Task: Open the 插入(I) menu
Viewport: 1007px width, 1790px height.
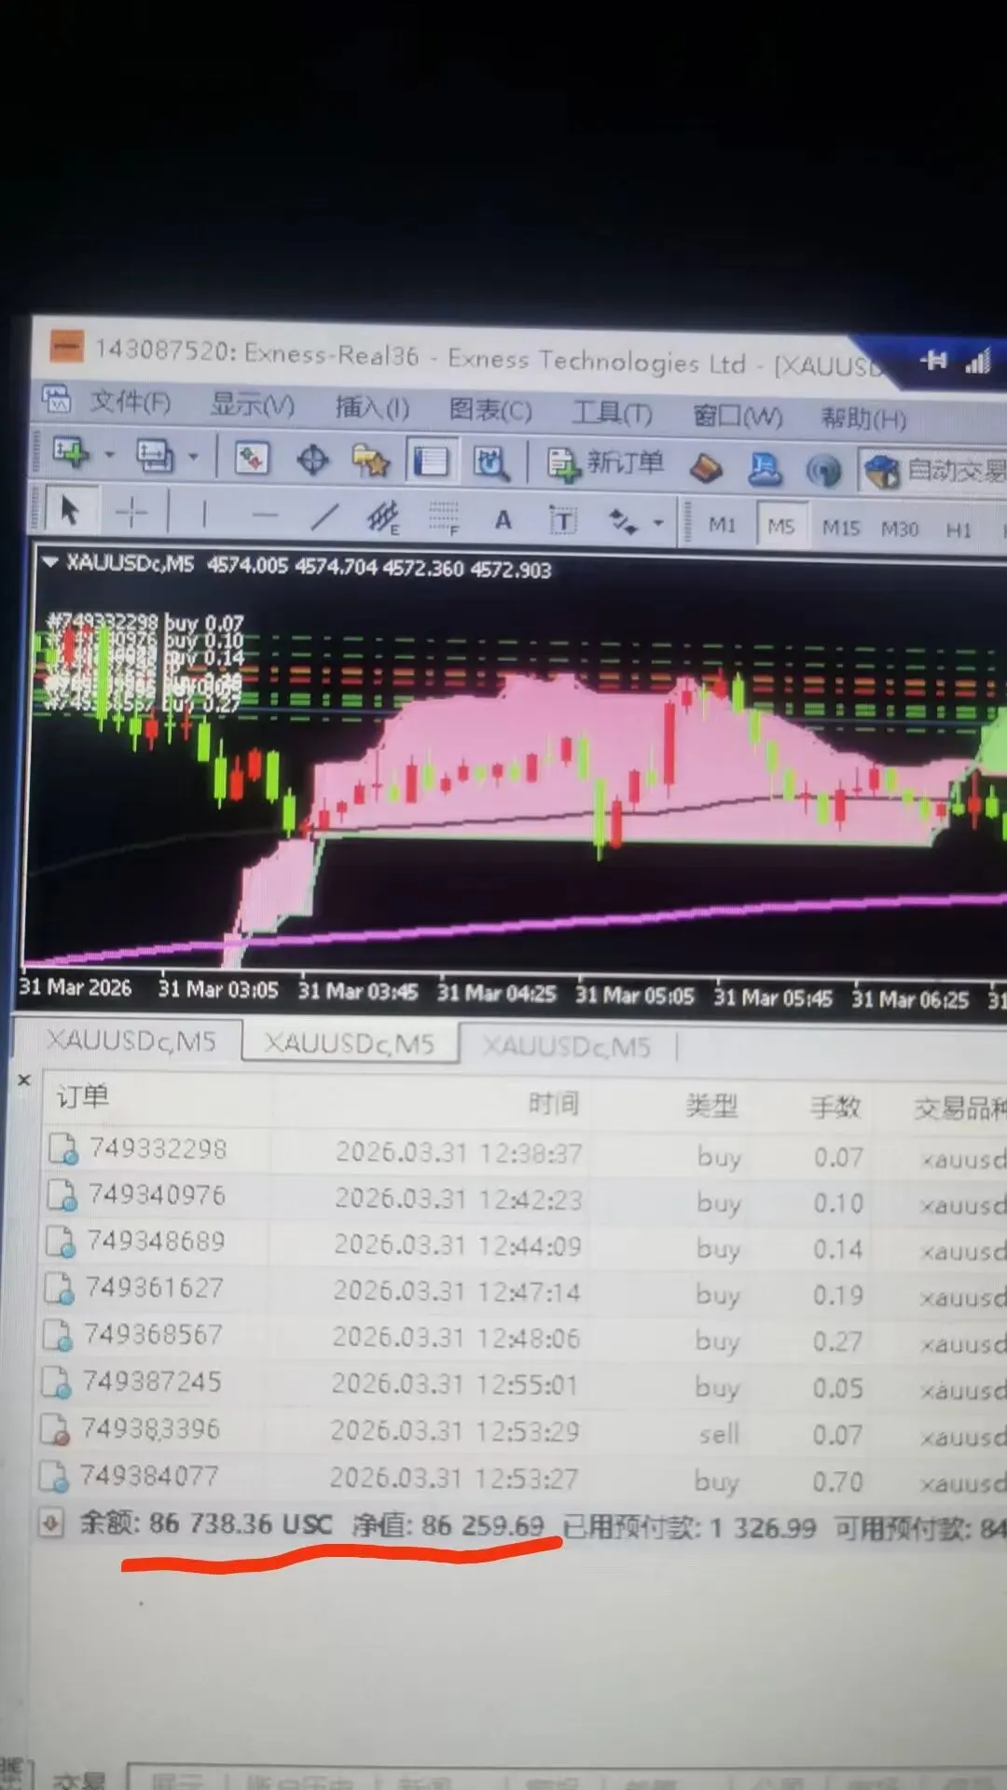Action: [372, 408]
